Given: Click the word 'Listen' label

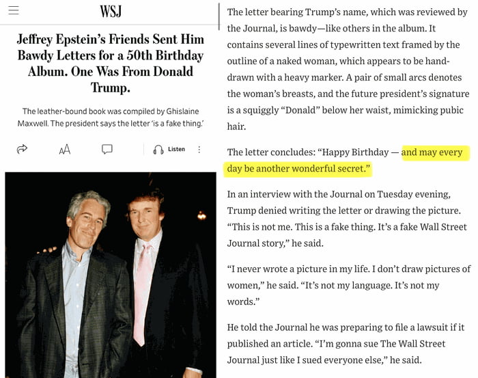Looking at the screenshot, I should click(176, 149).
